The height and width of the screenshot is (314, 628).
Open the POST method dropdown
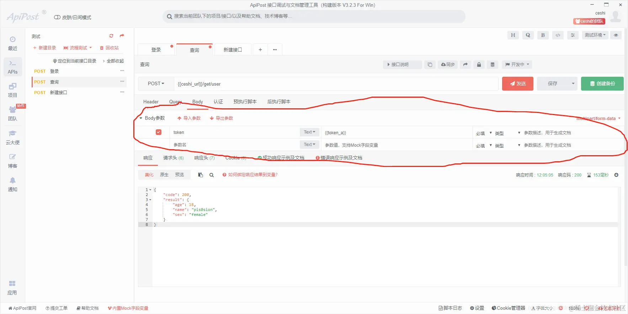[156, 84]
